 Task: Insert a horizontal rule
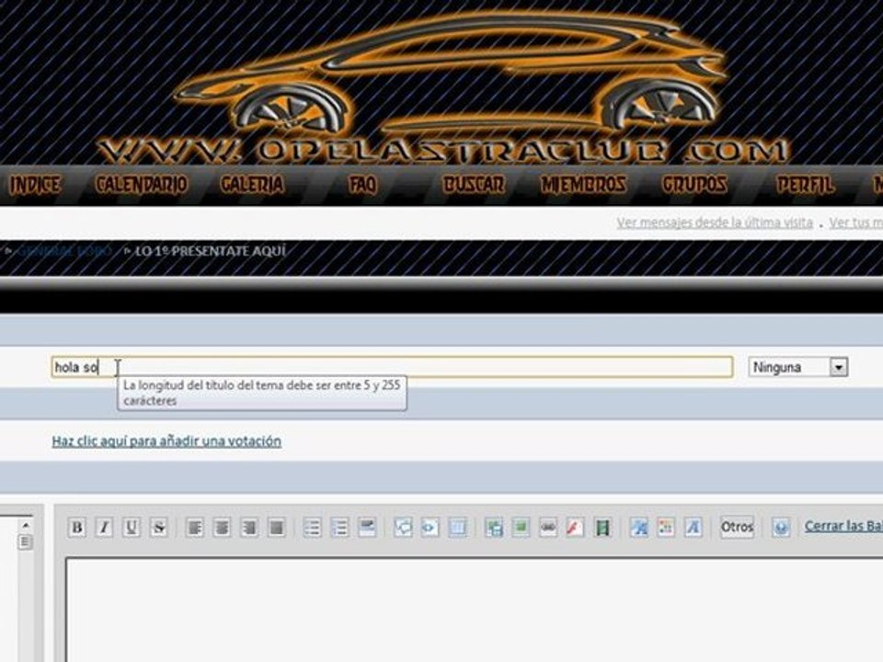pyautogui.click(x=367, y=528)
